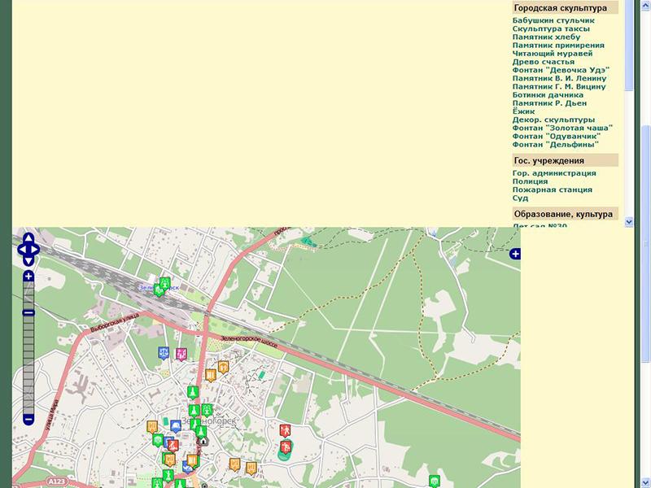Pan the map down with the south arrow
This screenshot has width=651, height=488.
coord(28,261)
